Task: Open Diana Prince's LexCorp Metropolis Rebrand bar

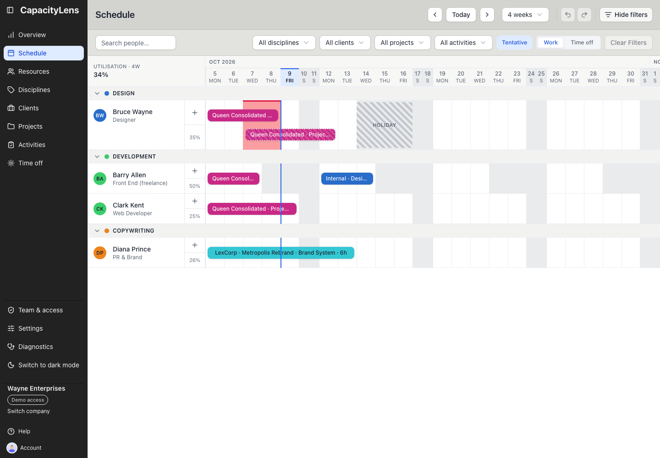Action: 281,253
